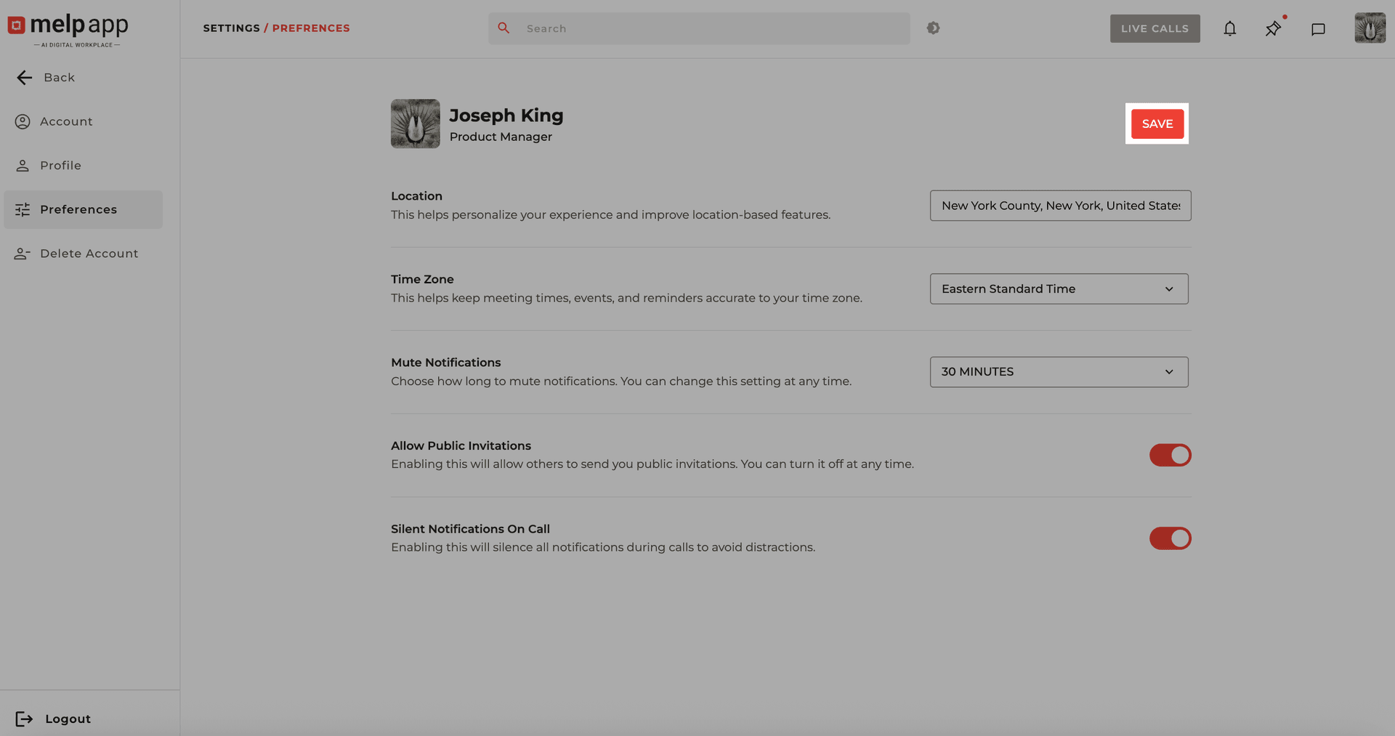Turn off Silent Notifications On Call
This screenshot has width=1395, height=736.
tap(1170, 538)
